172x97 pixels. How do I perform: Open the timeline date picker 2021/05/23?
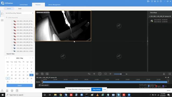[44, 85]
